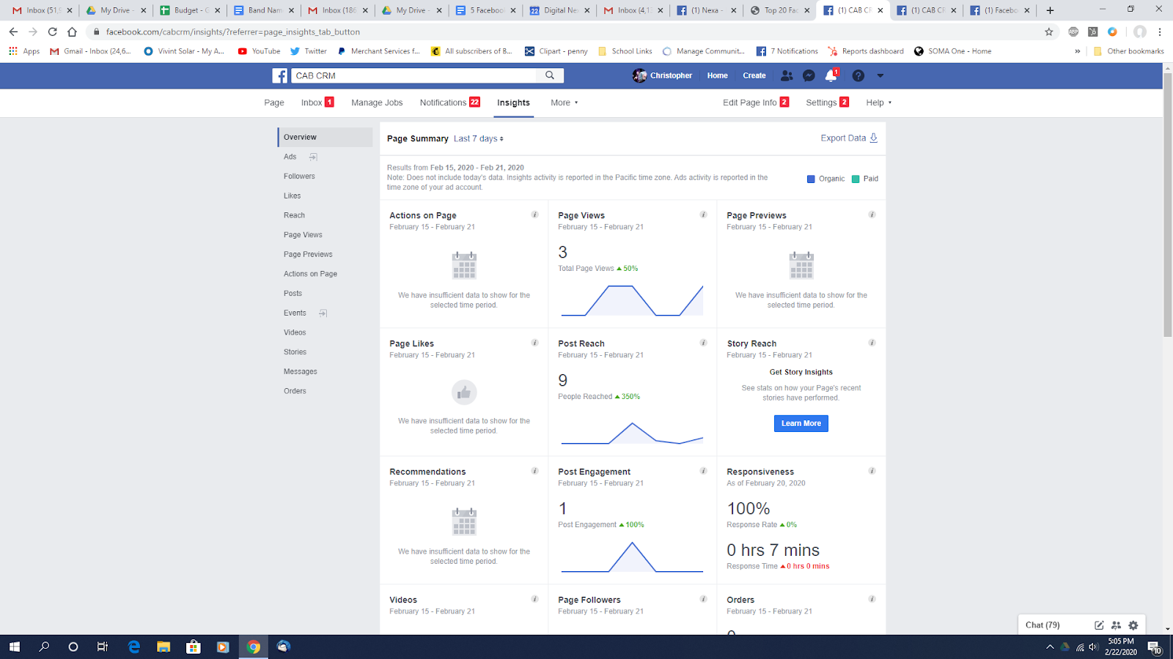This screenshot has height=659, width=1173.
Task: Click the Videos card info icon
Action: coord(534,599)
